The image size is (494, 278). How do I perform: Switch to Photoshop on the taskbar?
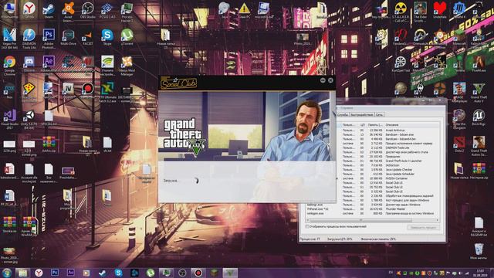pos(55,273)
